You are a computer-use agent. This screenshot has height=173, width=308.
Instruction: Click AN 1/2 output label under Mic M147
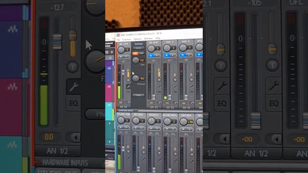pos(154,108)
